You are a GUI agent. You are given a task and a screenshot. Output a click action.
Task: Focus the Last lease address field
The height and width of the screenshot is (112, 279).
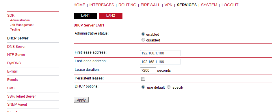[160, 62]
